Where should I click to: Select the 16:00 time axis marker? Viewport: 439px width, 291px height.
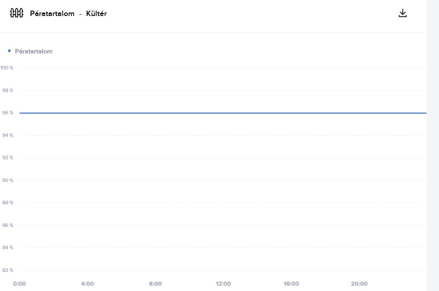pyautogui.click(x=291, y=284)
